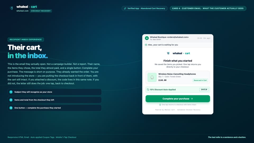The image size is (254, 143).
Task: Click the Wireless Noise-Cancelling Headphones title
Action: 177,74
